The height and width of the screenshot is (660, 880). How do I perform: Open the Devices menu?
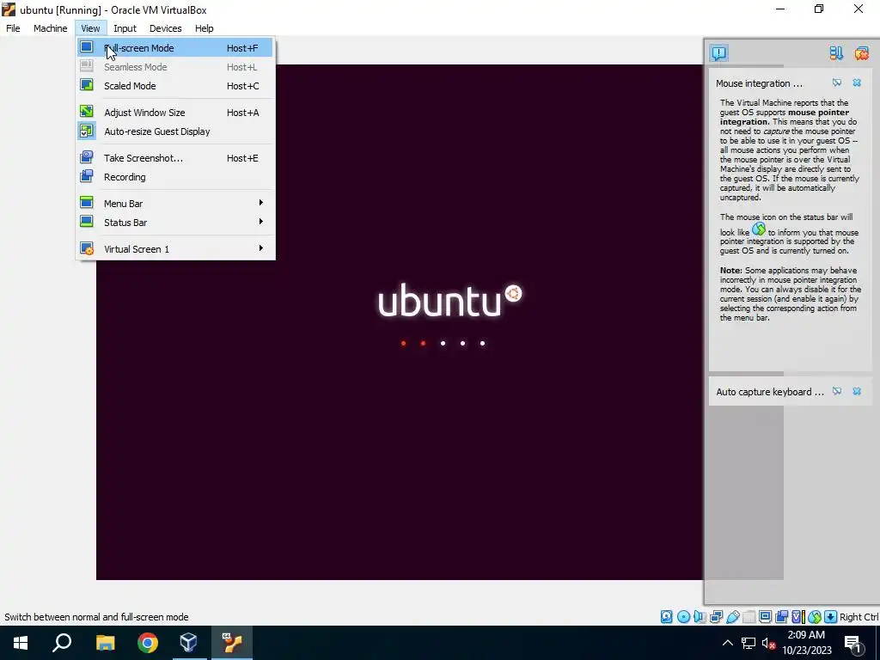(x=166, y=28)
